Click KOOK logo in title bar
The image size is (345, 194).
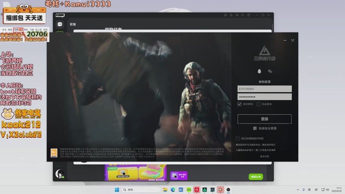(60, 15)
